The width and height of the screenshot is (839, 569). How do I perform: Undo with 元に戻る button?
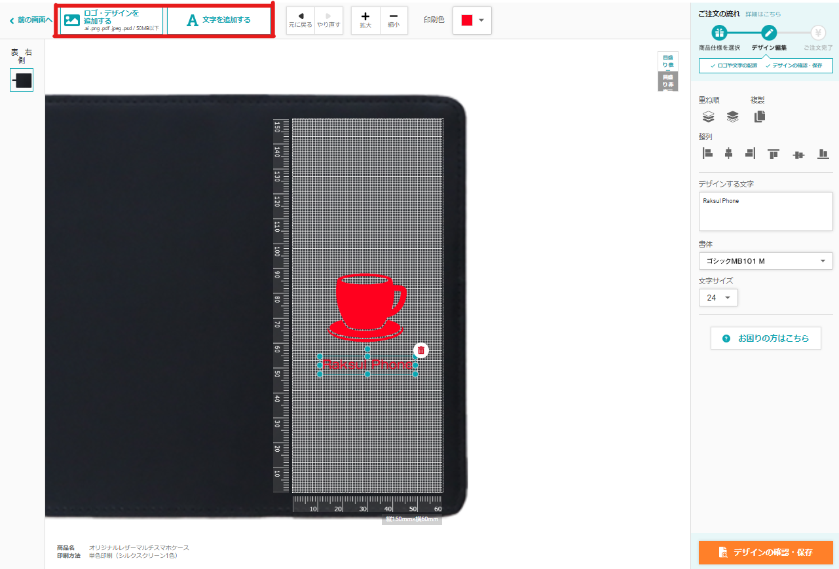click(x=301, y=20)
